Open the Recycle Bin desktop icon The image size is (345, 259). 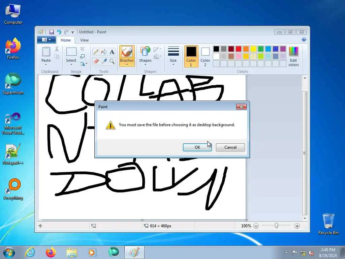(x=328, y=224)
